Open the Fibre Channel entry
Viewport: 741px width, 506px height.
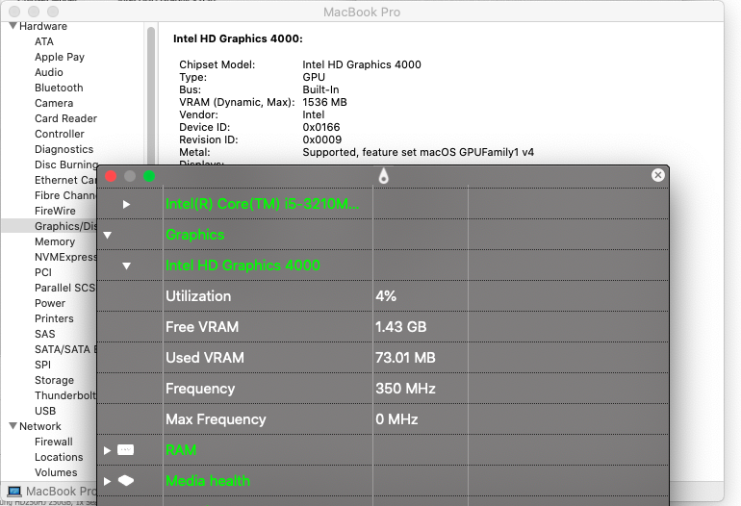65,195
